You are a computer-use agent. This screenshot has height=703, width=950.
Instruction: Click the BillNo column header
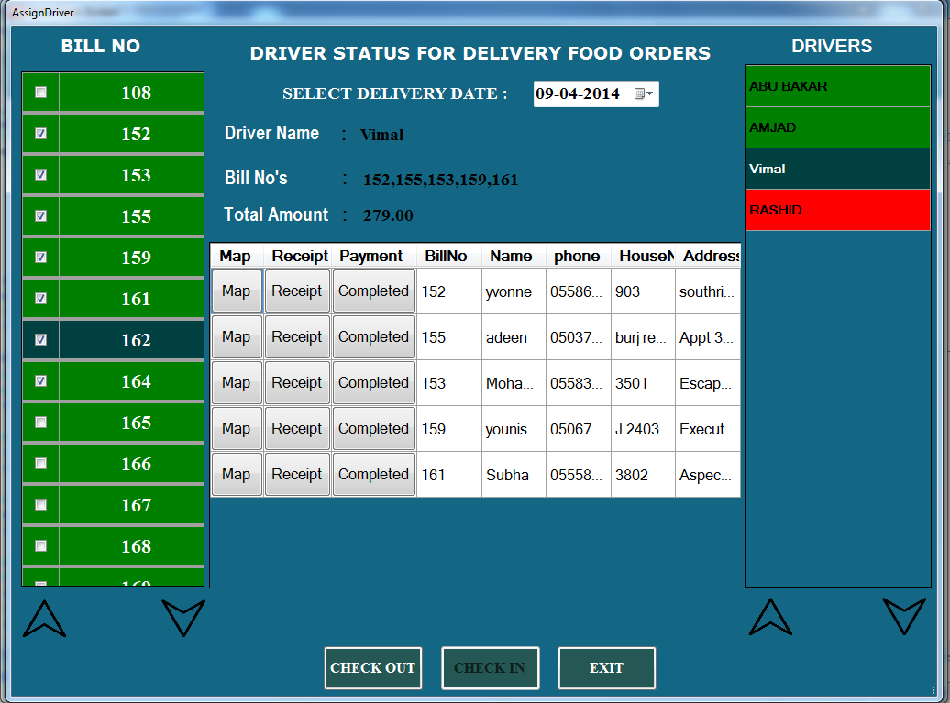click(447, 257)
